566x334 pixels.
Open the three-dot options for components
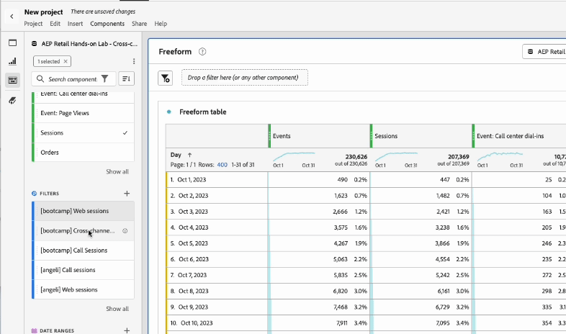tap(134, 61)
